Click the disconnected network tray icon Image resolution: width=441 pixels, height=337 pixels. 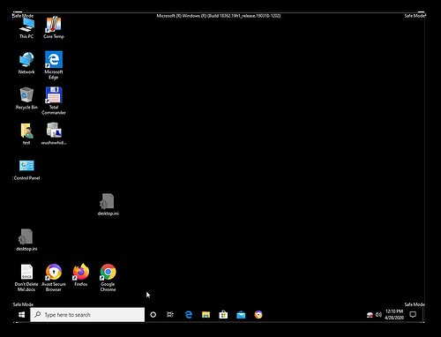[x=370, y=315]
